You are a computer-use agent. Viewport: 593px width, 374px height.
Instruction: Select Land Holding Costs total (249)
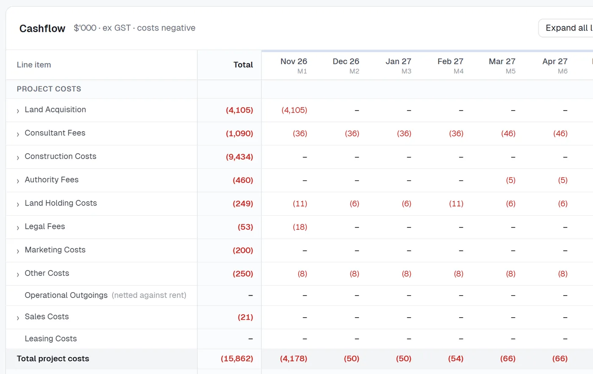(x=243, y=204)
